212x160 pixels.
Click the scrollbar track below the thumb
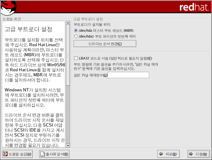tap(68, 116)
